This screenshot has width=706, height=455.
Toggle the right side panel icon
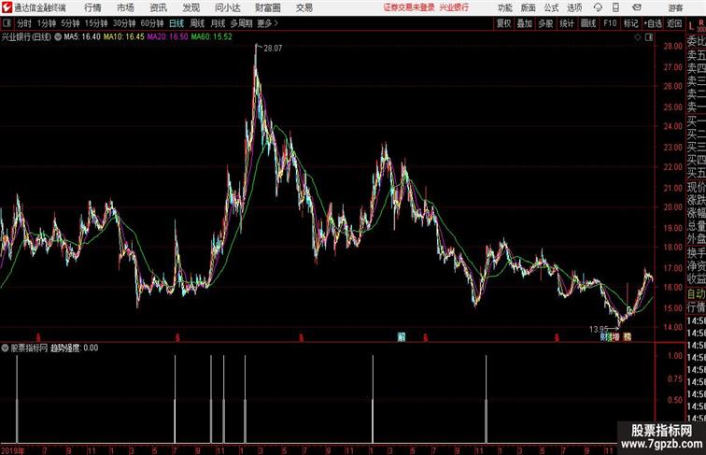point(649,37)
